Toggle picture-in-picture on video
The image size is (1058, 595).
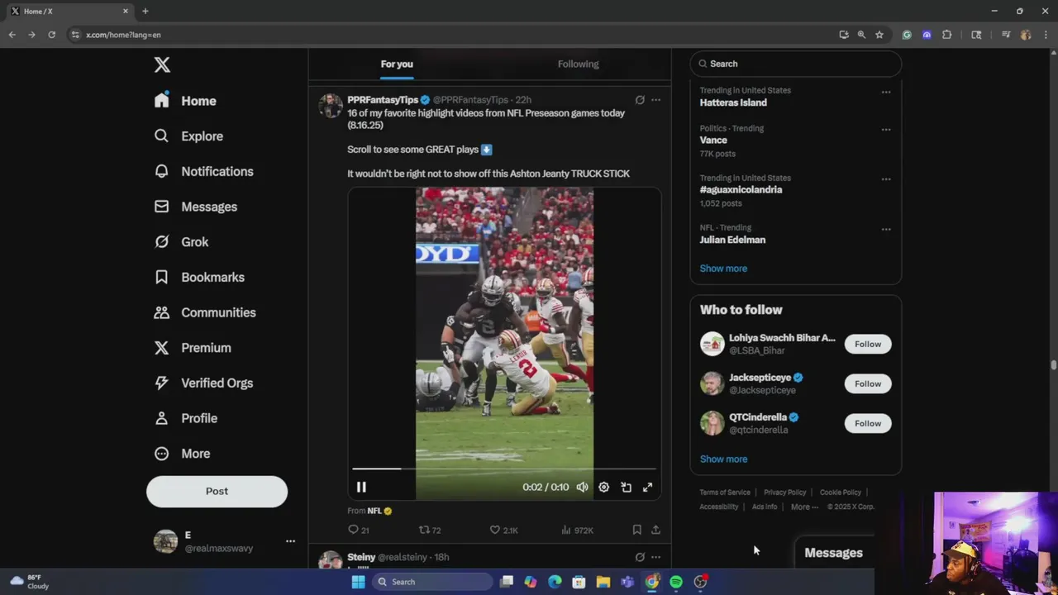click(x=626, y=488)
